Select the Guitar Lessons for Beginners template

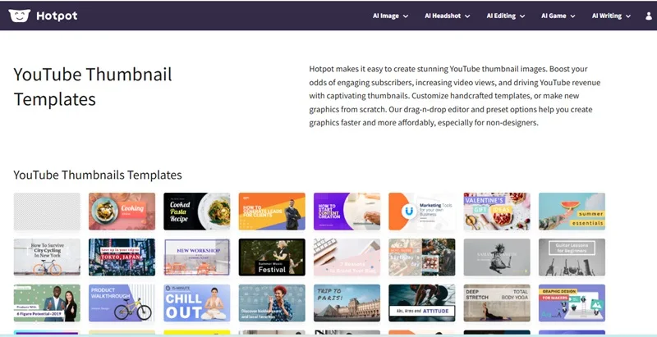coord(572,257)
